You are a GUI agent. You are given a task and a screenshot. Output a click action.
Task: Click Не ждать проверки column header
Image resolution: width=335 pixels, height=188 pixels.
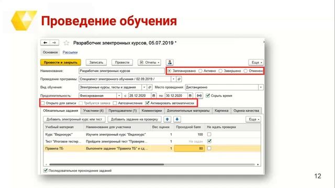click(x=232, y=127)
